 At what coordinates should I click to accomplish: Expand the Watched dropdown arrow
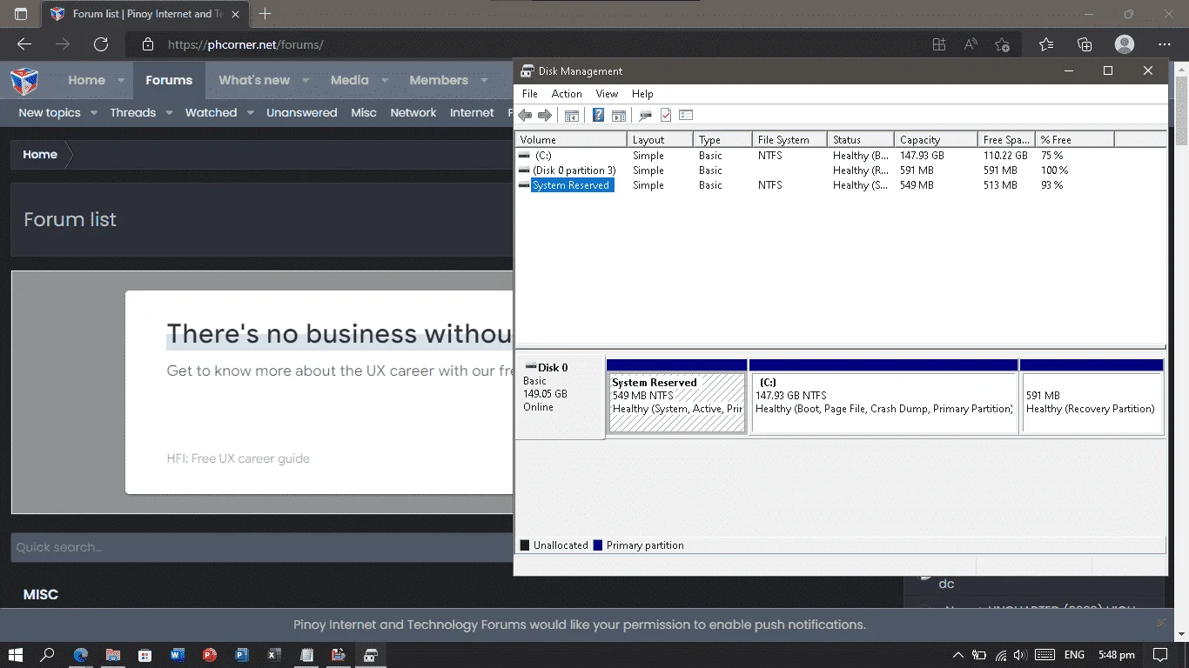250,113
